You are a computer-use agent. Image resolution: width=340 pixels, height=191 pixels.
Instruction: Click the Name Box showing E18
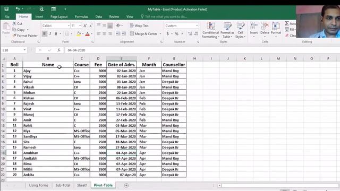pyautogui.click(x=12, y=50)
